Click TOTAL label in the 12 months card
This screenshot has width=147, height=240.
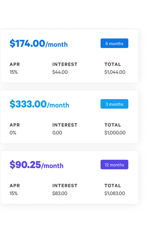(113, 186)
